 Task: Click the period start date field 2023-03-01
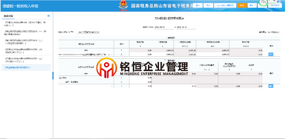tap(164, 27)
